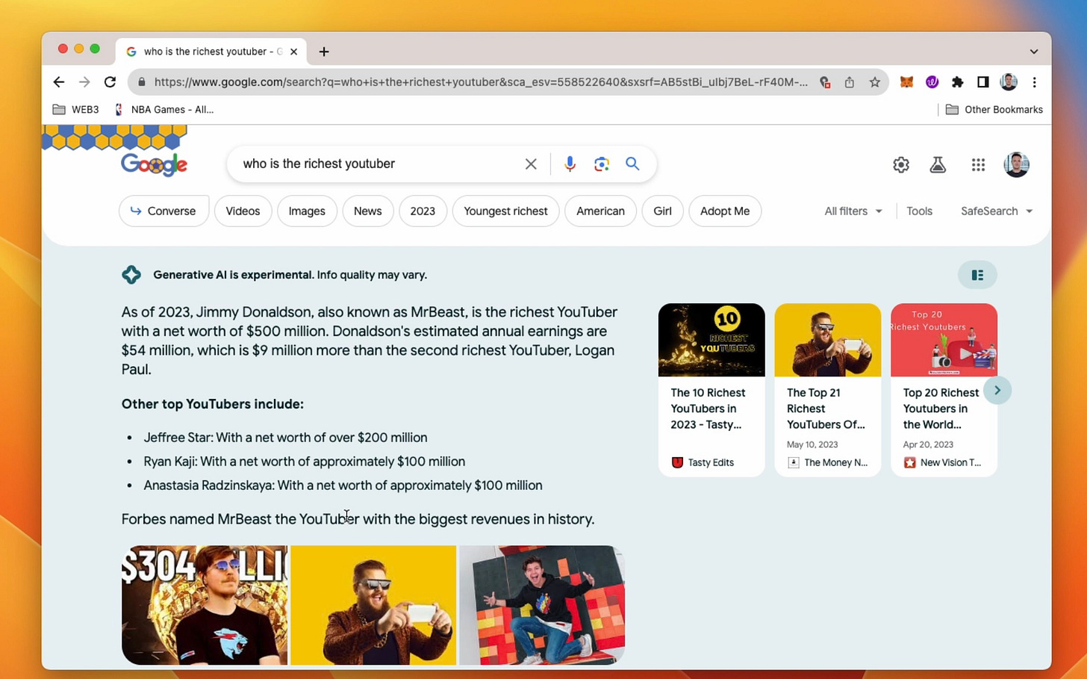Switch to News results
Viewport: 1087px width, 679px height.
[x=367, y=211]
